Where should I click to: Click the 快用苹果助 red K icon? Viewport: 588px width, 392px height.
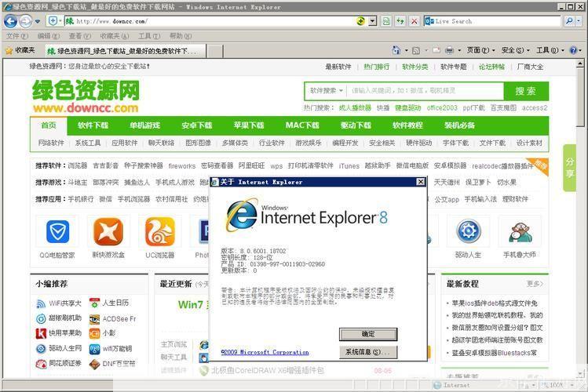tap(41, 333)
